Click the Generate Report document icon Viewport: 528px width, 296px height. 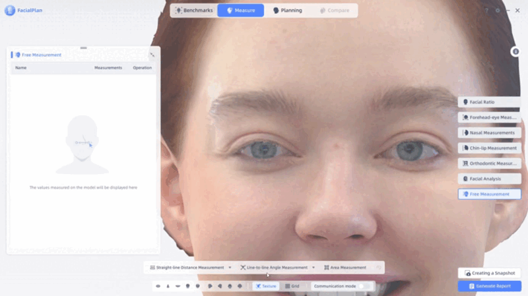coord(471,286)
